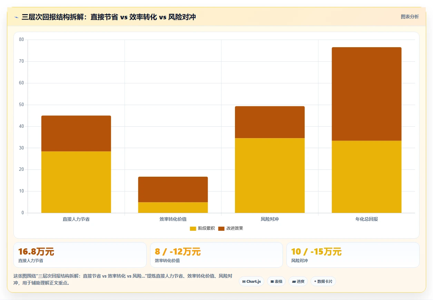Select the 10 / -15万元 风险对冲 card

pyautogui.click(x=353, y=255)
